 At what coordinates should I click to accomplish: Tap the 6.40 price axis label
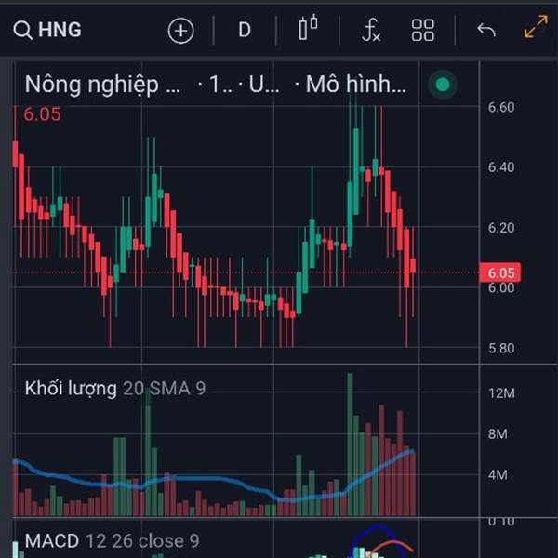pos(501,166)
